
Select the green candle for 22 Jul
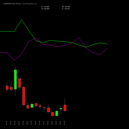57,113
